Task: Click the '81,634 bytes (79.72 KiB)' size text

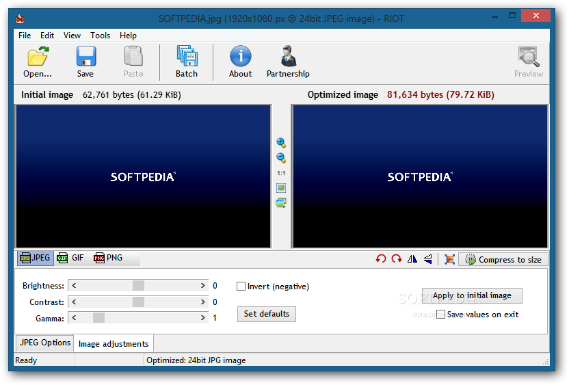Action: [440, 94]
